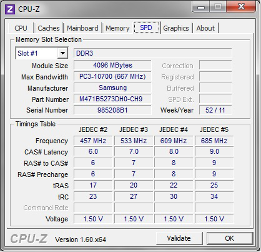
Task: Click the DDR3 memory type field
Action: [153, 53]
